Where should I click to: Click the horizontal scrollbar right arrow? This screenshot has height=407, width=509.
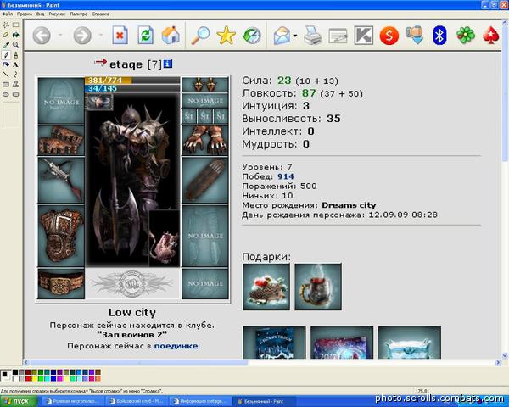(x=498, y=362)
